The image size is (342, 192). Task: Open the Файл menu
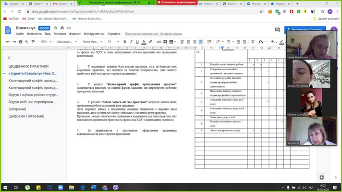20,34
